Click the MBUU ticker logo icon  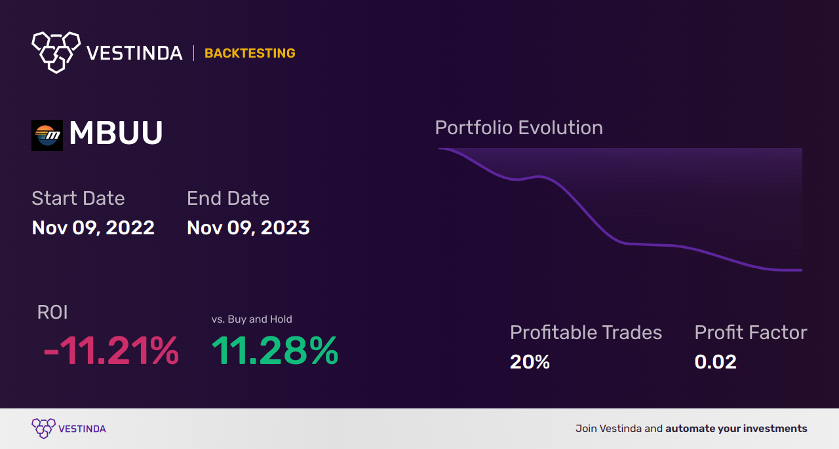[47, 135]
